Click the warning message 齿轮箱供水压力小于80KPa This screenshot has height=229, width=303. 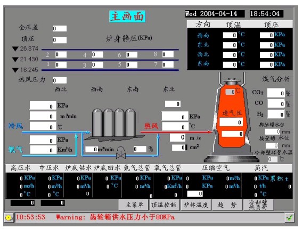click(133, 217)
